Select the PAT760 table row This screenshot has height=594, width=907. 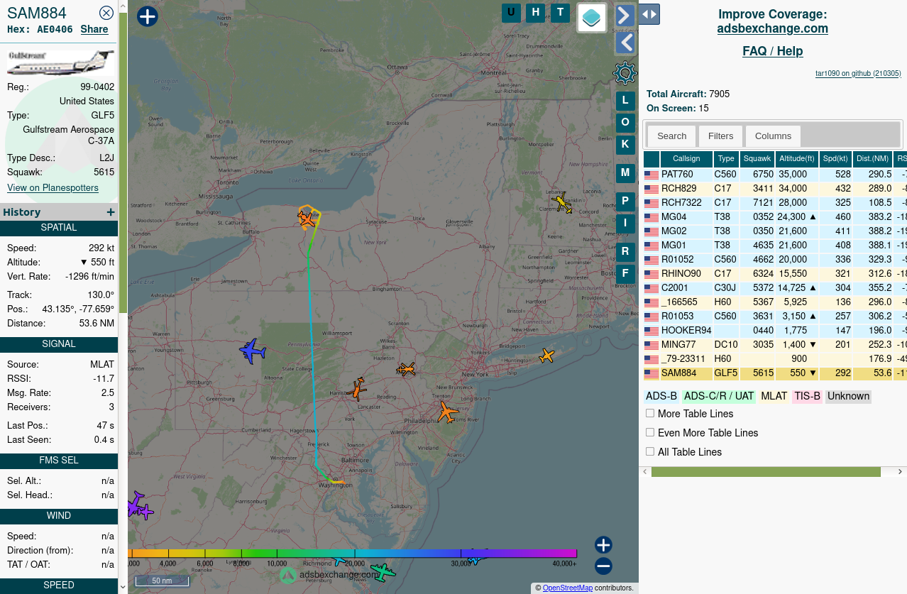tap(775, 175)
